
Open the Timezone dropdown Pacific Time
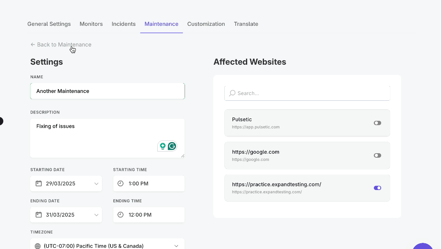pyautogui.click(x=107, y=244)
